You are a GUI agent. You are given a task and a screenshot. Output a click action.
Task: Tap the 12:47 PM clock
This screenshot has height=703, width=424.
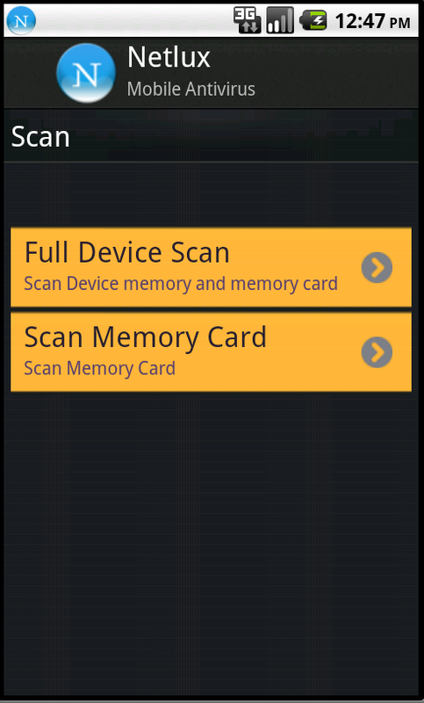[372, 21]
